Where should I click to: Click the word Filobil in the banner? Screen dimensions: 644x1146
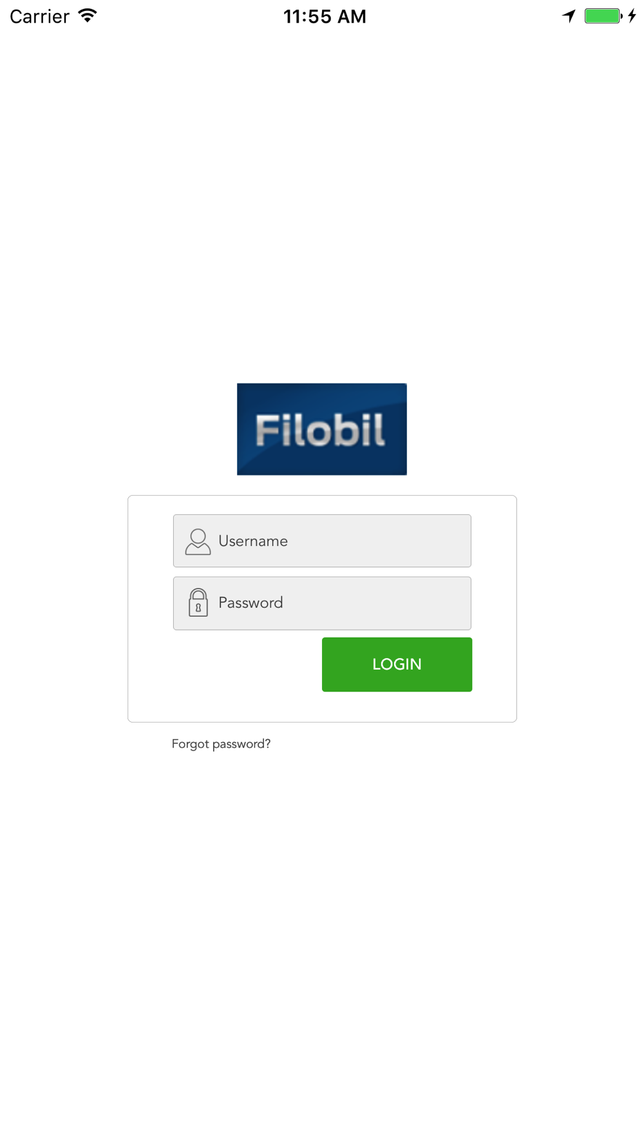click(x=320, y=430)
